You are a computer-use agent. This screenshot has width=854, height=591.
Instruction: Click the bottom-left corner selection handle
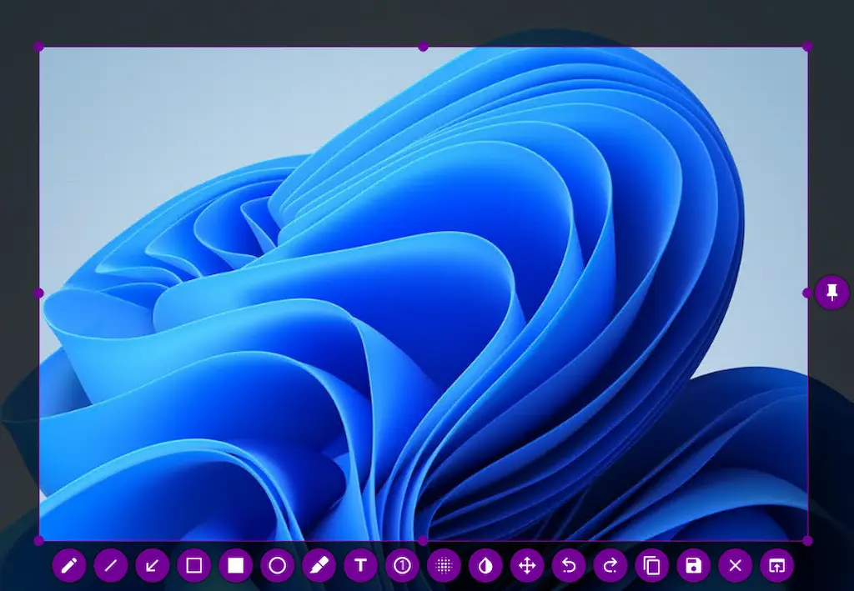pos(38,540)
